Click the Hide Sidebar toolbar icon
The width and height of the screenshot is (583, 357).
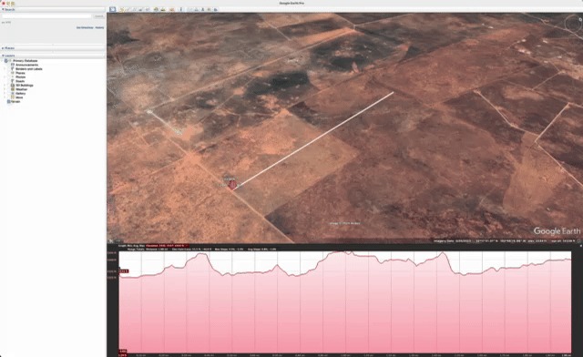click(x=112, y=9)
